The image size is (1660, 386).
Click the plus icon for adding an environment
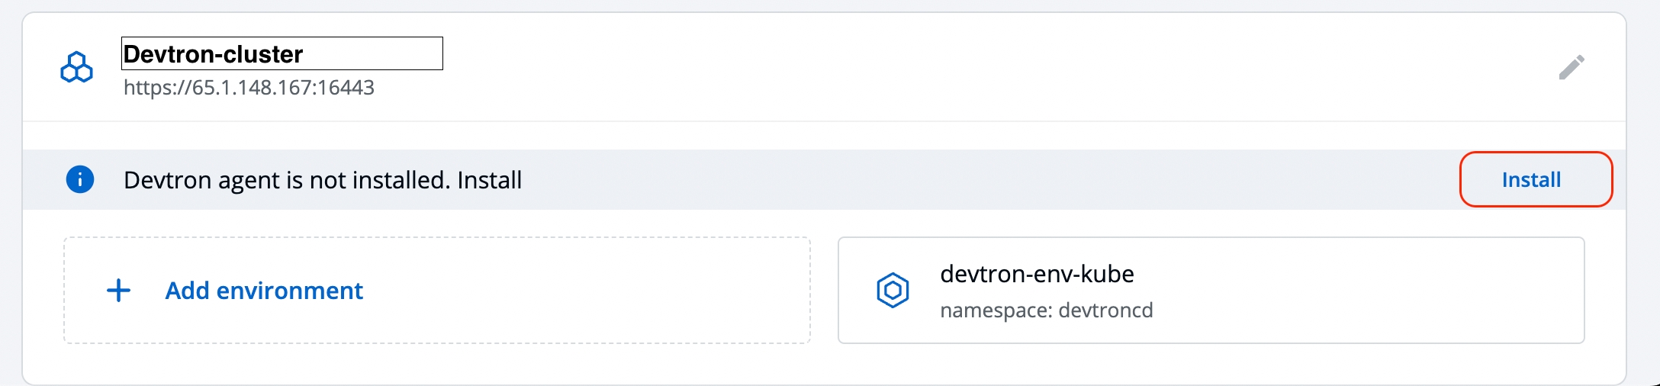click(118, 291)
